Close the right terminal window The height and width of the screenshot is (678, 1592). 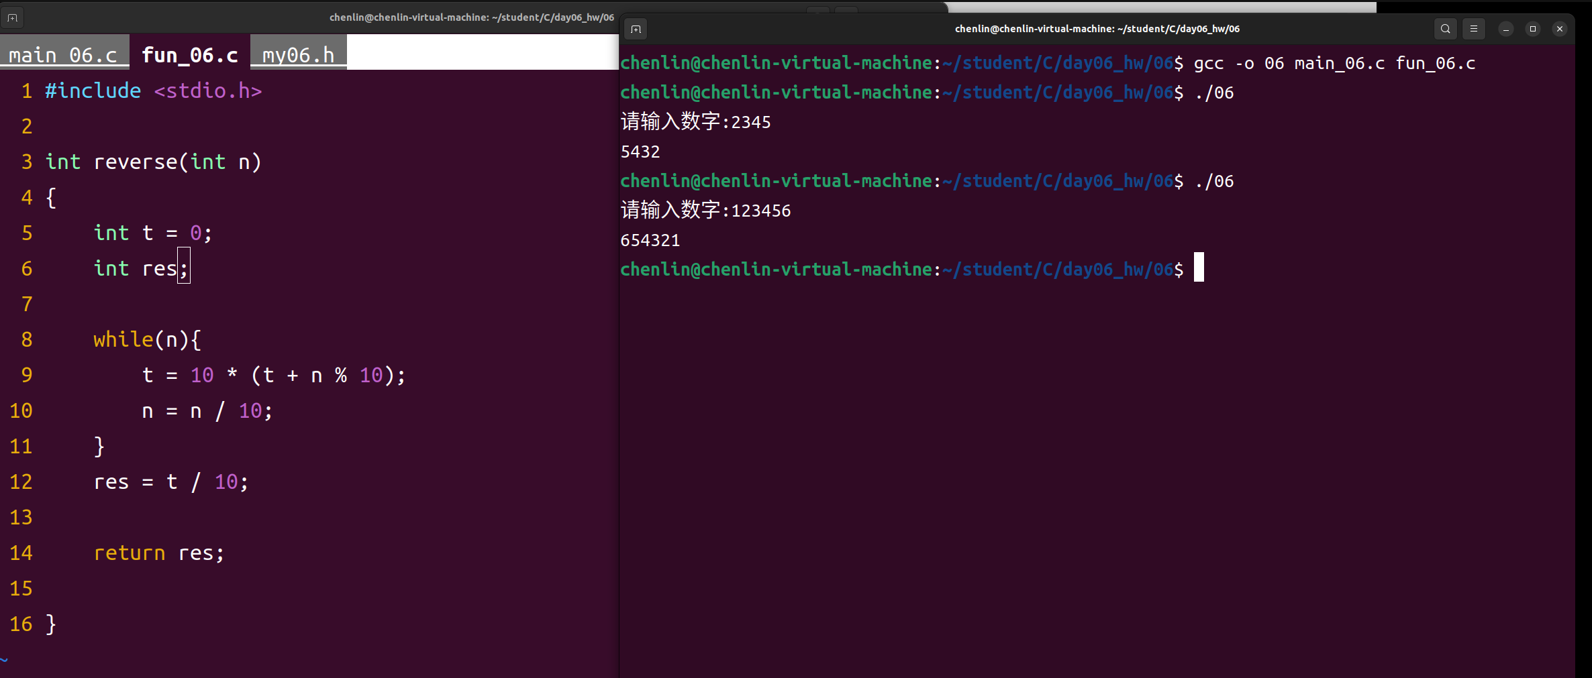click(x=1560, y=29)
